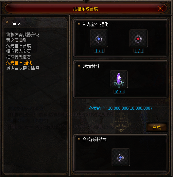173x177 pixels.
Task: Choose 减少合成镶宝插槽 option
Action: tap(22, 68)
